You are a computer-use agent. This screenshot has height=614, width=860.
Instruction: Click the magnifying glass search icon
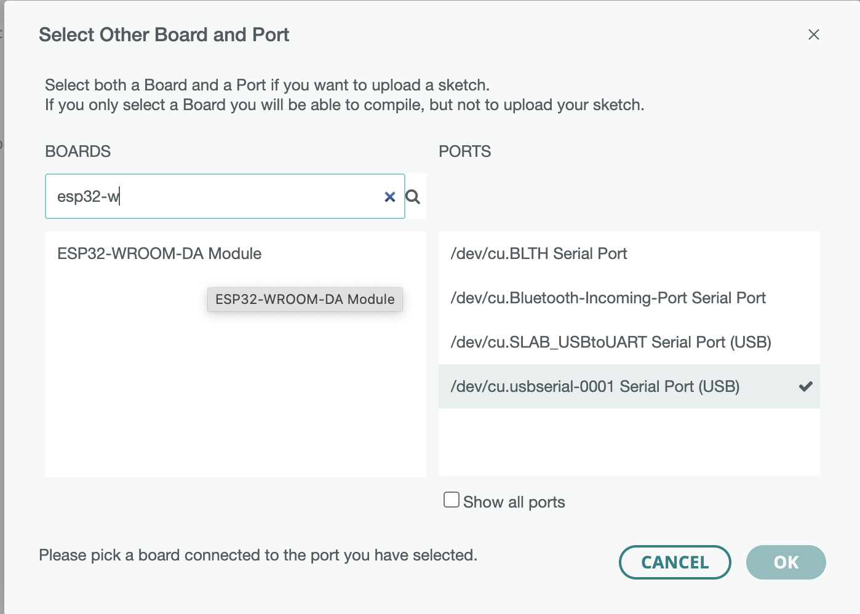(x=413, y=197)
